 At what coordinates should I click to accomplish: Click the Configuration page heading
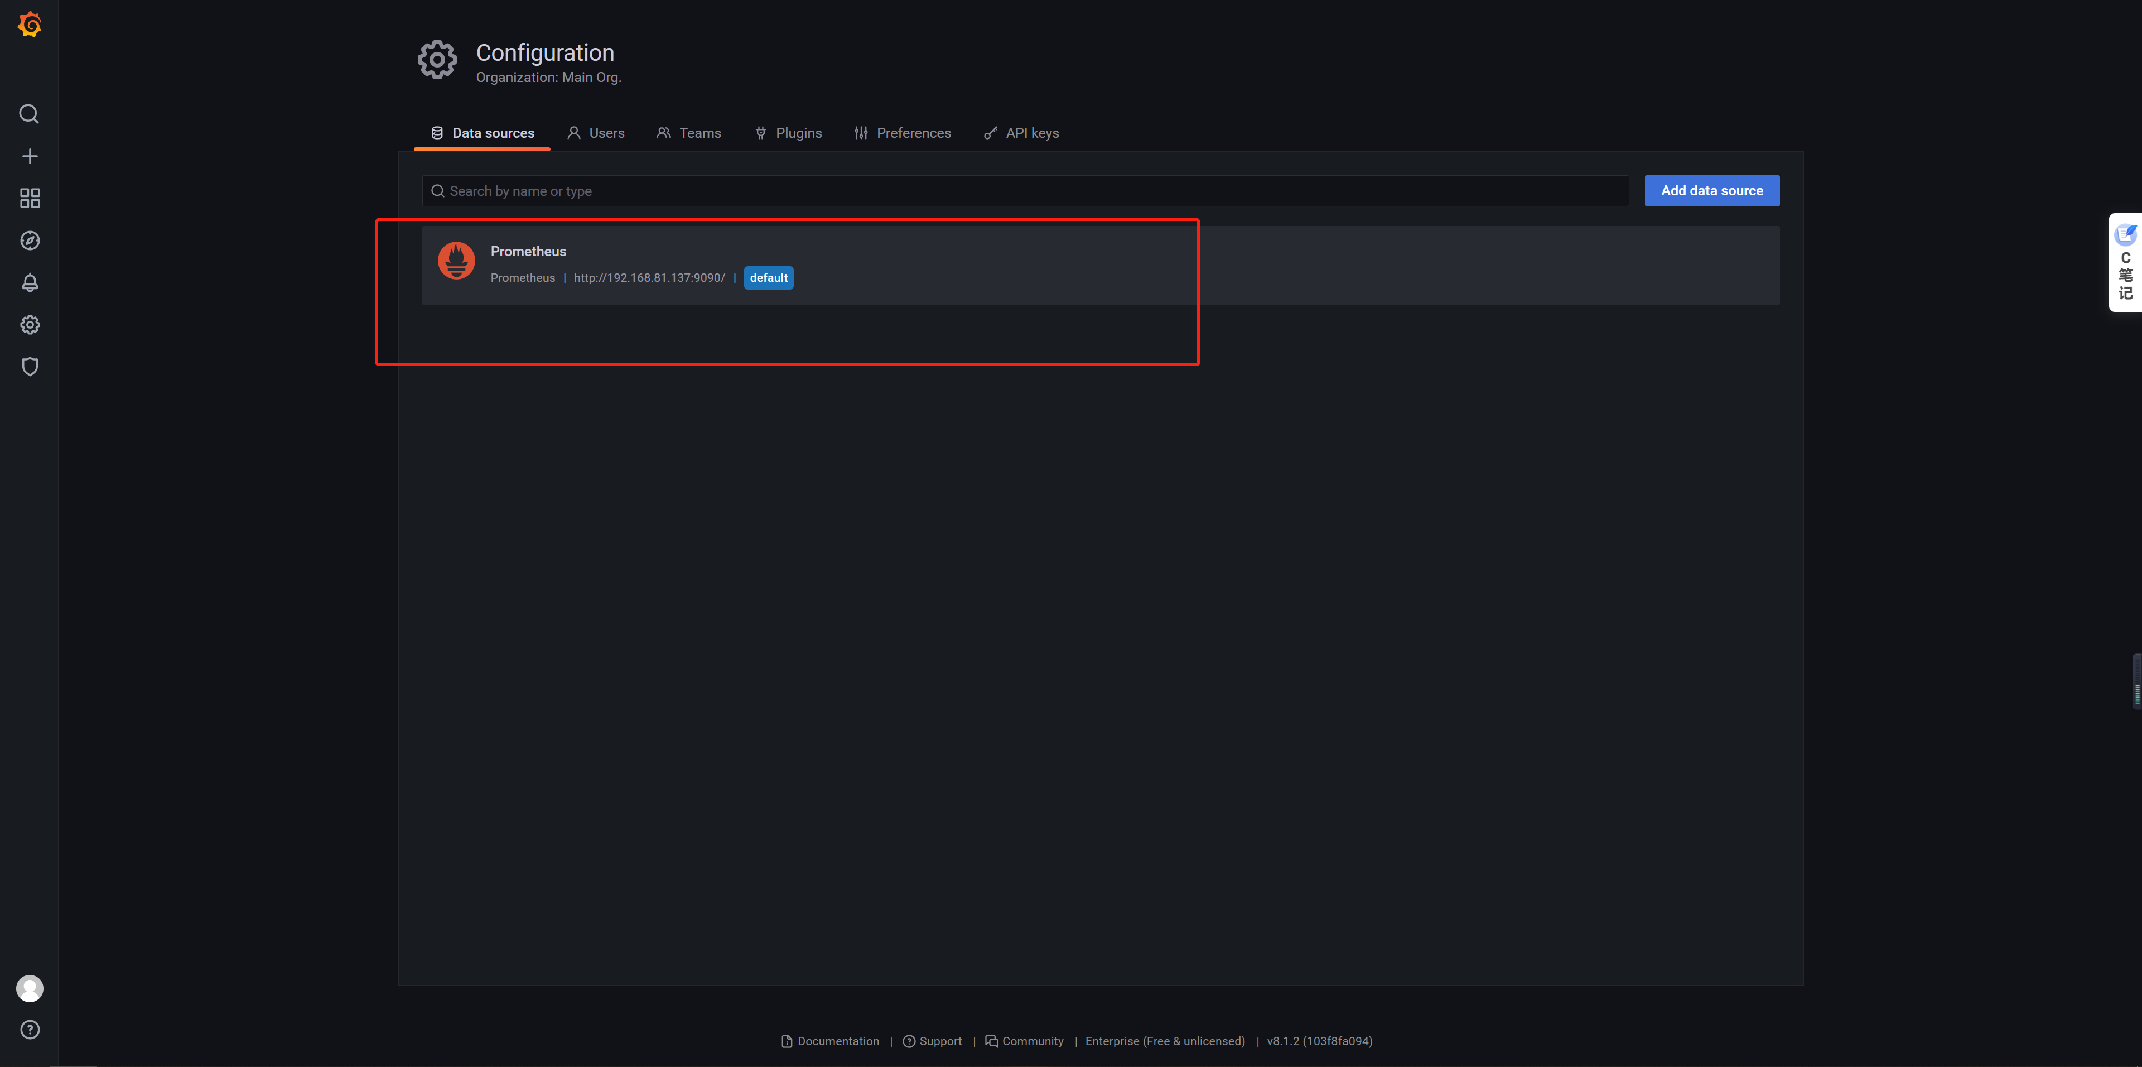tap(544, 52)
